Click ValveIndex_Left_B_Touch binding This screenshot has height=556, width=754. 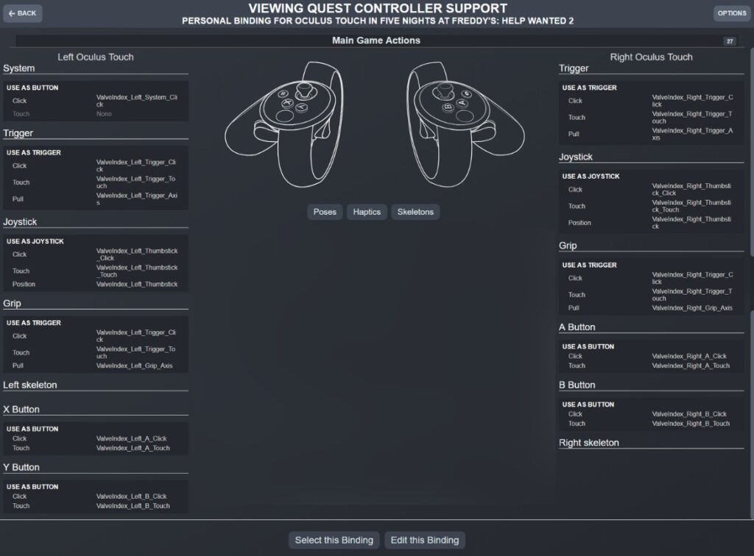click(133, 506)
